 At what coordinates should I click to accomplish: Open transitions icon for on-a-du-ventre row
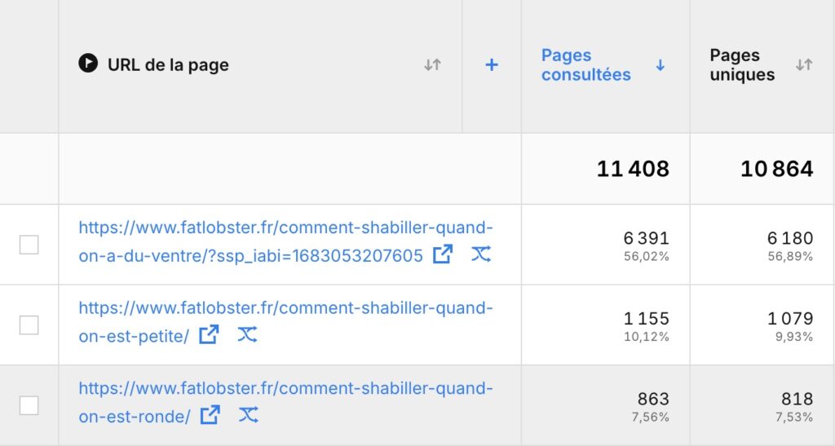(x=481, y=254)
